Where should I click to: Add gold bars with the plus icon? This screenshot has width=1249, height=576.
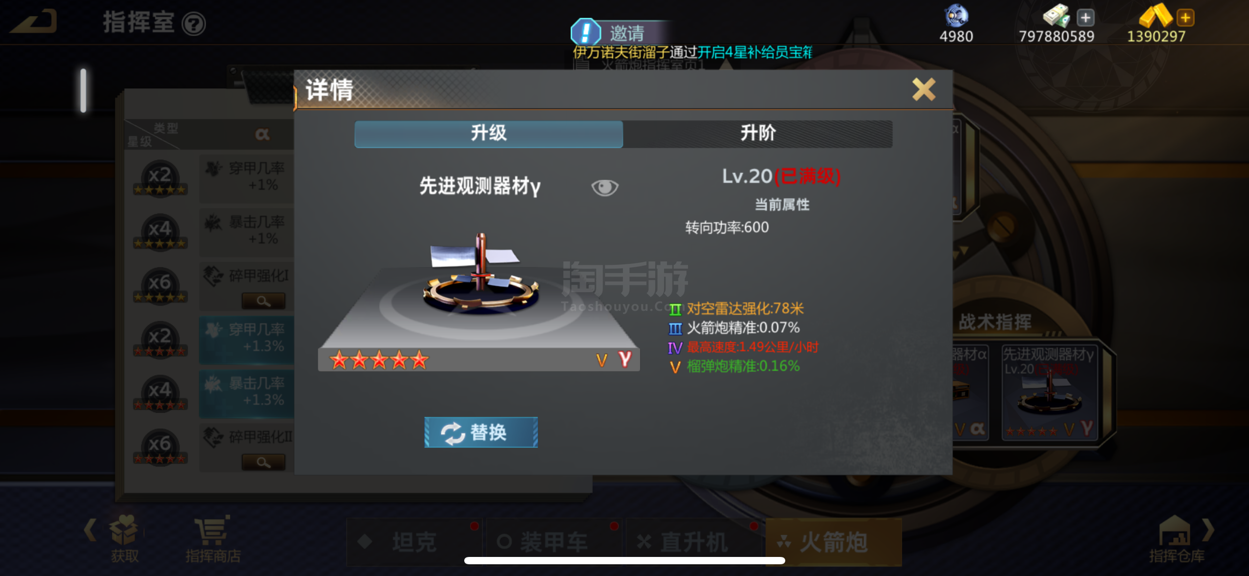(x=1185, y=18)
